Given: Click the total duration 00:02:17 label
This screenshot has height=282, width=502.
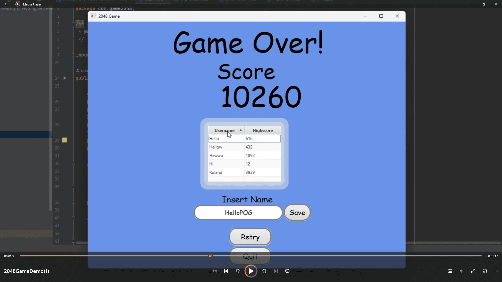Looking at the screenshot, I should point(492,256).
